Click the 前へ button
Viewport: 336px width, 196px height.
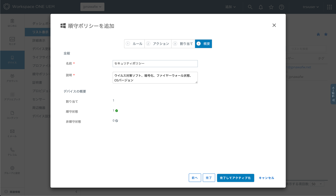[x=195, y=178]
